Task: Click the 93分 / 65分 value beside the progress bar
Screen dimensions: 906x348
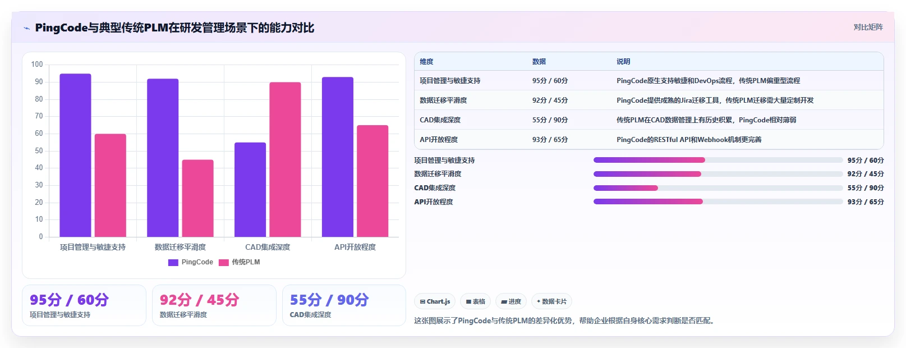Action: 866,202
